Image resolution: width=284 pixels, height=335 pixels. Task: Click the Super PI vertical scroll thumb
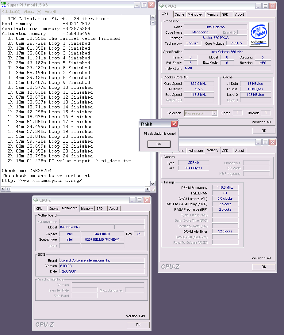[153, 23]
